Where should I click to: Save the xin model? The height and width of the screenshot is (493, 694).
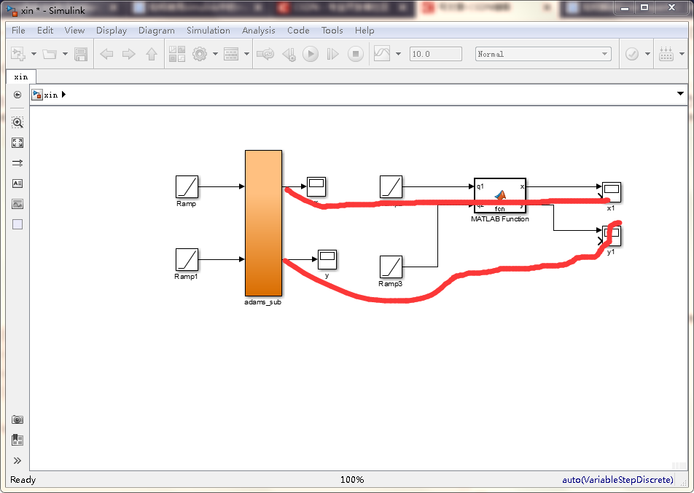pyautogui.click(x=81, y=53)
